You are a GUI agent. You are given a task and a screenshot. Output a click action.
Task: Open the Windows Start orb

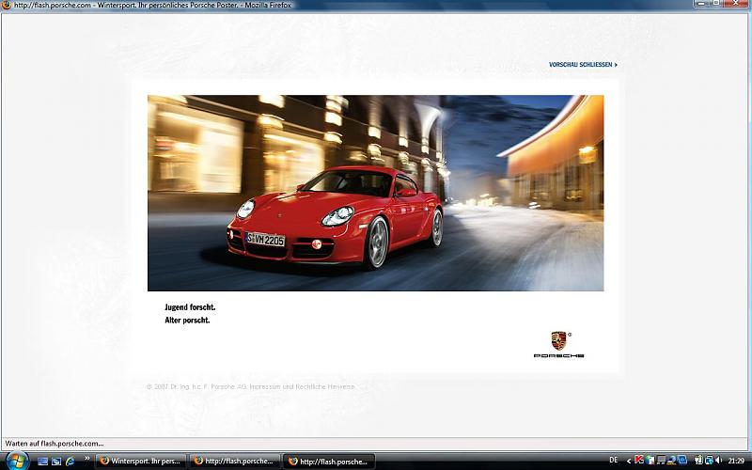pyautogui.click(x=17, y=461)
